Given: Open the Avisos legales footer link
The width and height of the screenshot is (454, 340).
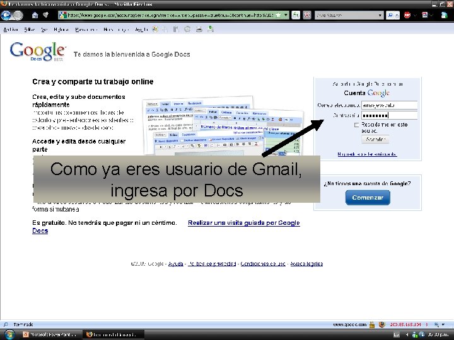Looking at the screenshot, I should (x=306, y=264).
